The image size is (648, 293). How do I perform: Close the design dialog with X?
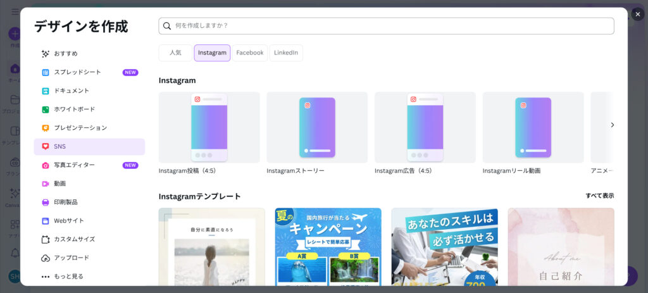[x=638, y=14]
